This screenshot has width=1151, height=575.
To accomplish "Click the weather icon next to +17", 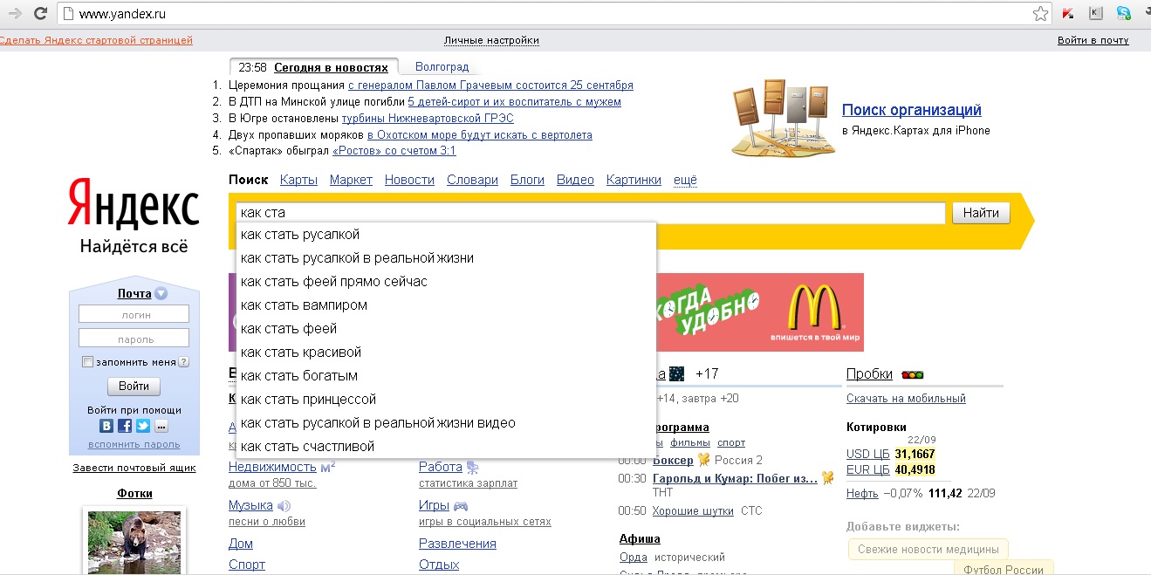I will point(677,374).
